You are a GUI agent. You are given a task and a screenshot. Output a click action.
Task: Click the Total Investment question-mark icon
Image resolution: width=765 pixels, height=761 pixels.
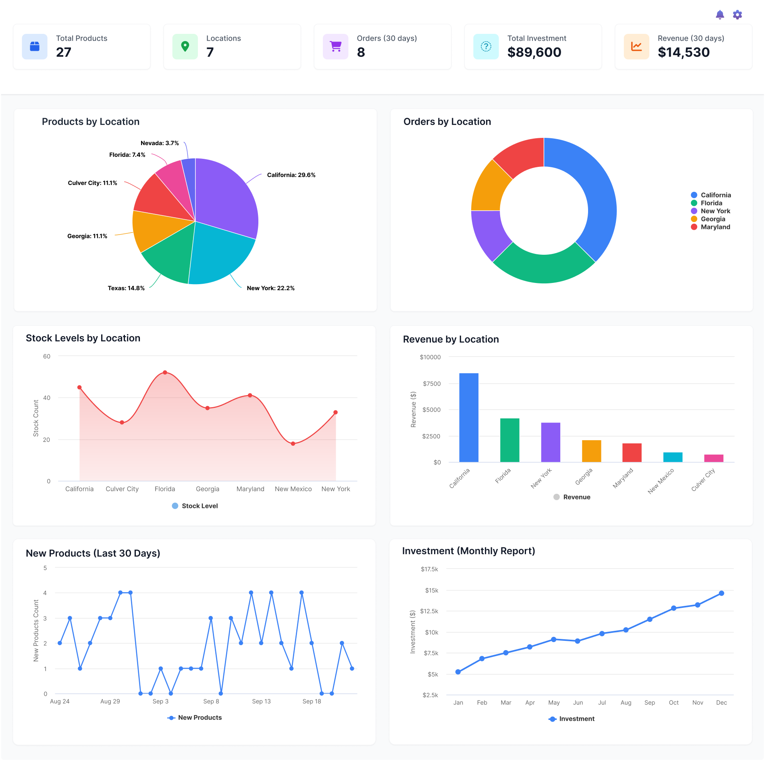pyautogui.click(x=486, y=47)
